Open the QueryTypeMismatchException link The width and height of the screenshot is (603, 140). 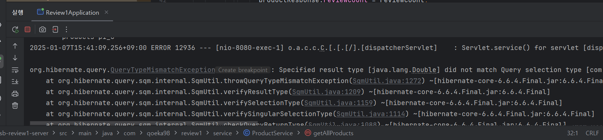coord(163,70)
